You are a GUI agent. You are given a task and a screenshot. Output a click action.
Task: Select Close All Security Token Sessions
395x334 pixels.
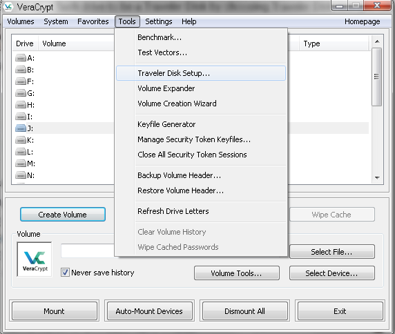click(x=201, y=155)
